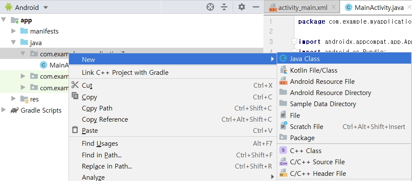Select the res folder label

tap(34, 99)
